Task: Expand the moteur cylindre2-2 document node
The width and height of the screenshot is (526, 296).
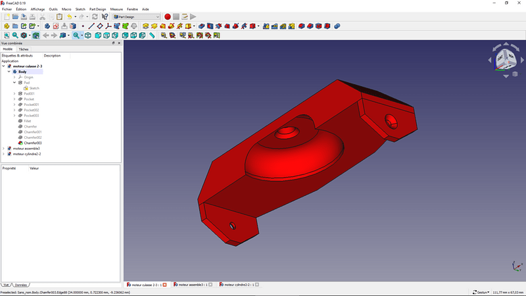Action: 4,154
